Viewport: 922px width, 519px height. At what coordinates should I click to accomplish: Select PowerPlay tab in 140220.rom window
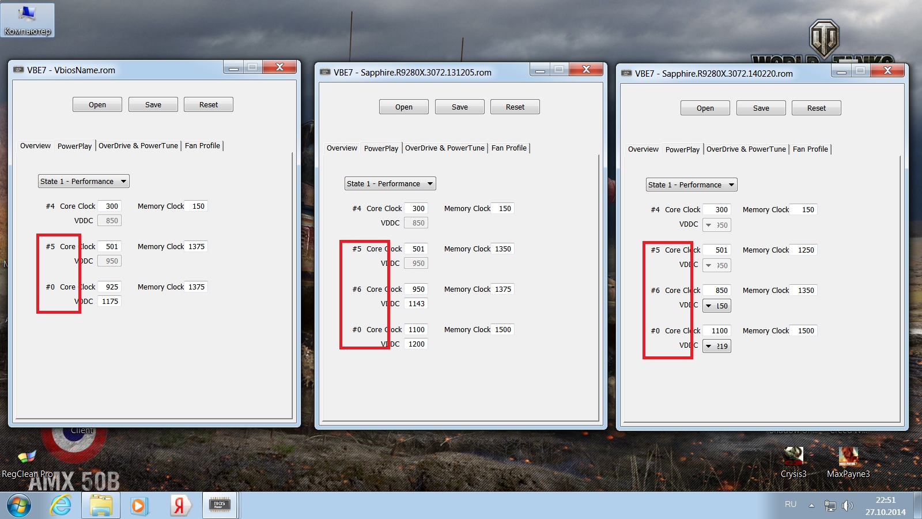tap(682, 149)
